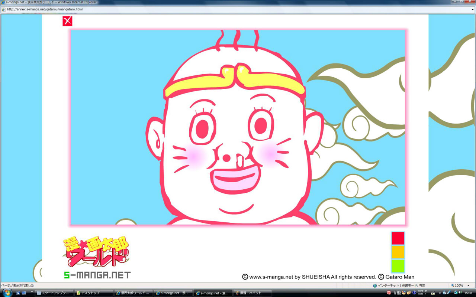
Task: Click the 保護モード: 有効 status text
Action: click(x=414, y=285)
